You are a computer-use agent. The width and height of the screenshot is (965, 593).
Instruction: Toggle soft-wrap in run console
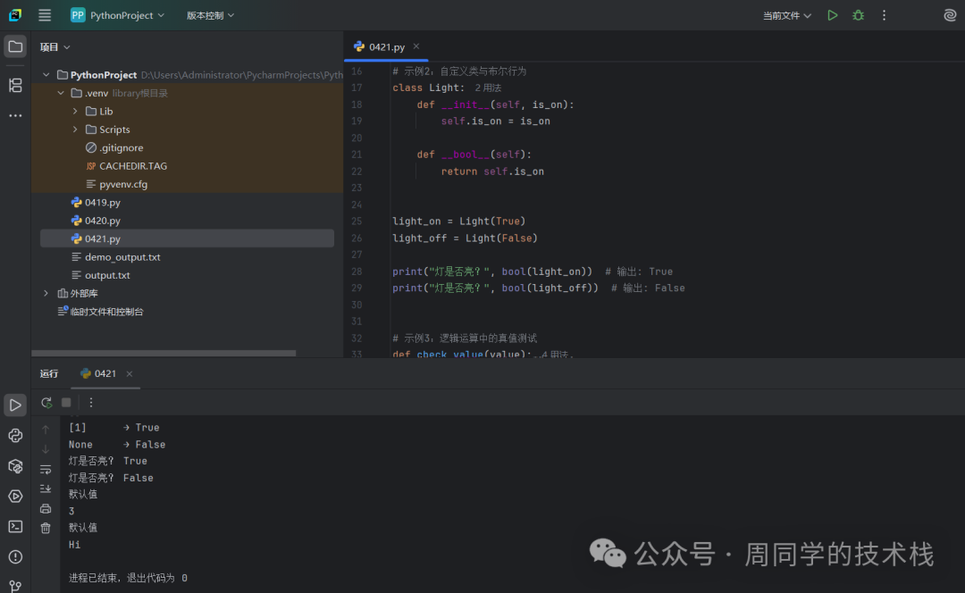[46, 470]
